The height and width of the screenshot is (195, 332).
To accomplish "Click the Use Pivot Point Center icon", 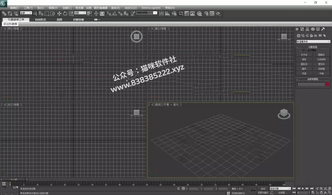I will [89, 14].
